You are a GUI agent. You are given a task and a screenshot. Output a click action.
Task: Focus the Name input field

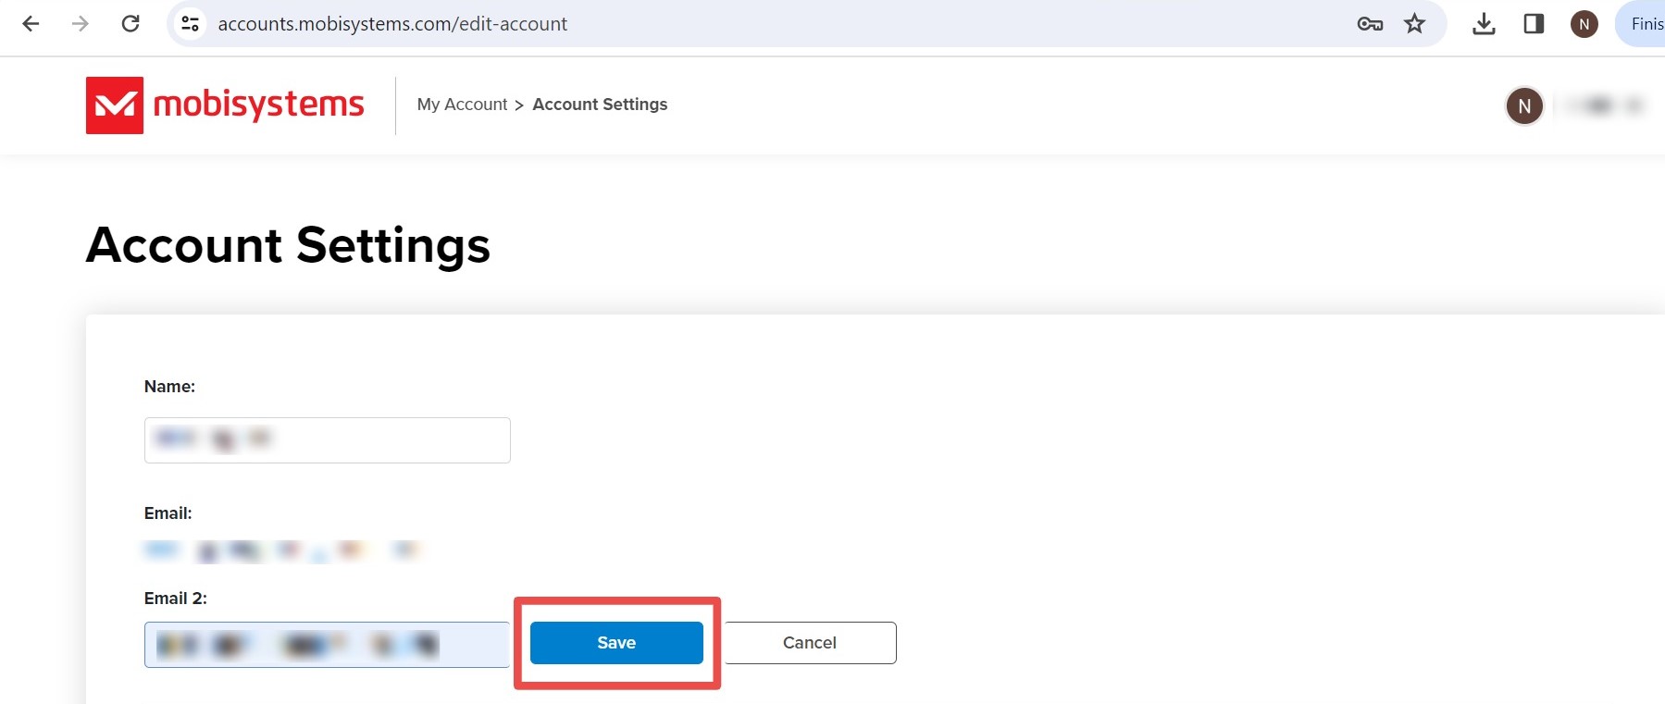click(328, 440)
